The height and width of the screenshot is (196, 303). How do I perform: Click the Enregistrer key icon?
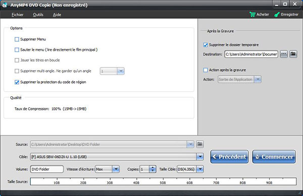(277, 15)
